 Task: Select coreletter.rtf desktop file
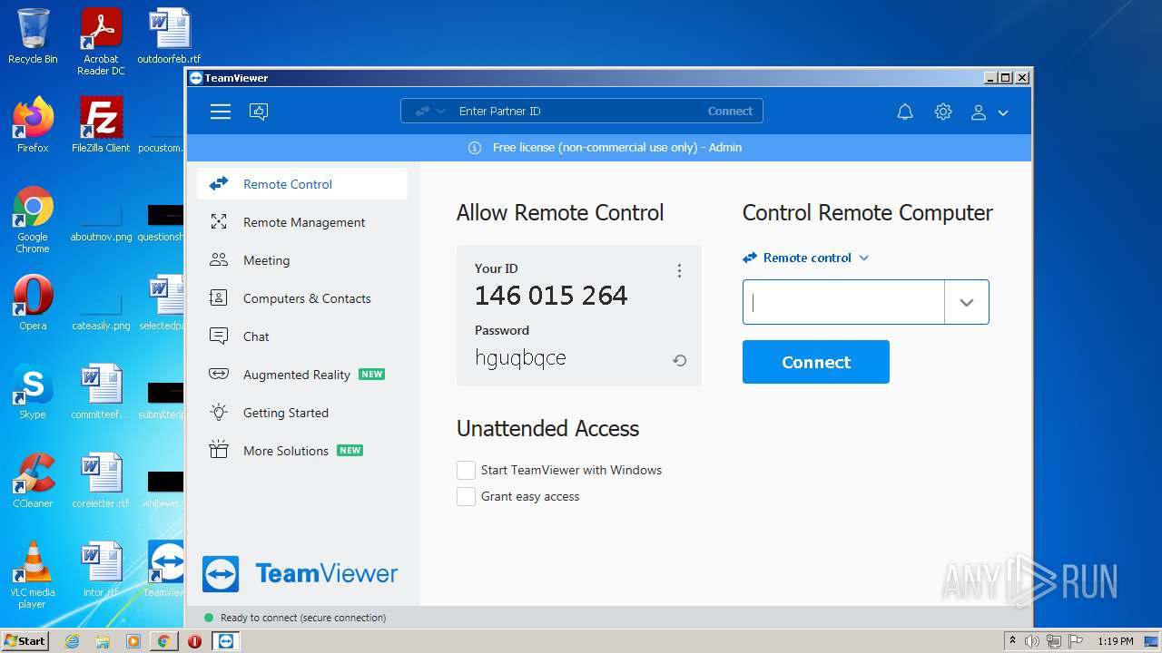click(101, 481)
